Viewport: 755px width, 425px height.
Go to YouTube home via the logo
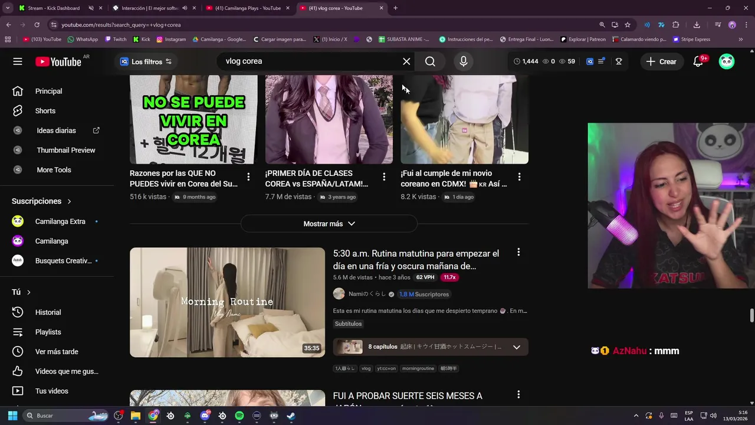[58, 61]
